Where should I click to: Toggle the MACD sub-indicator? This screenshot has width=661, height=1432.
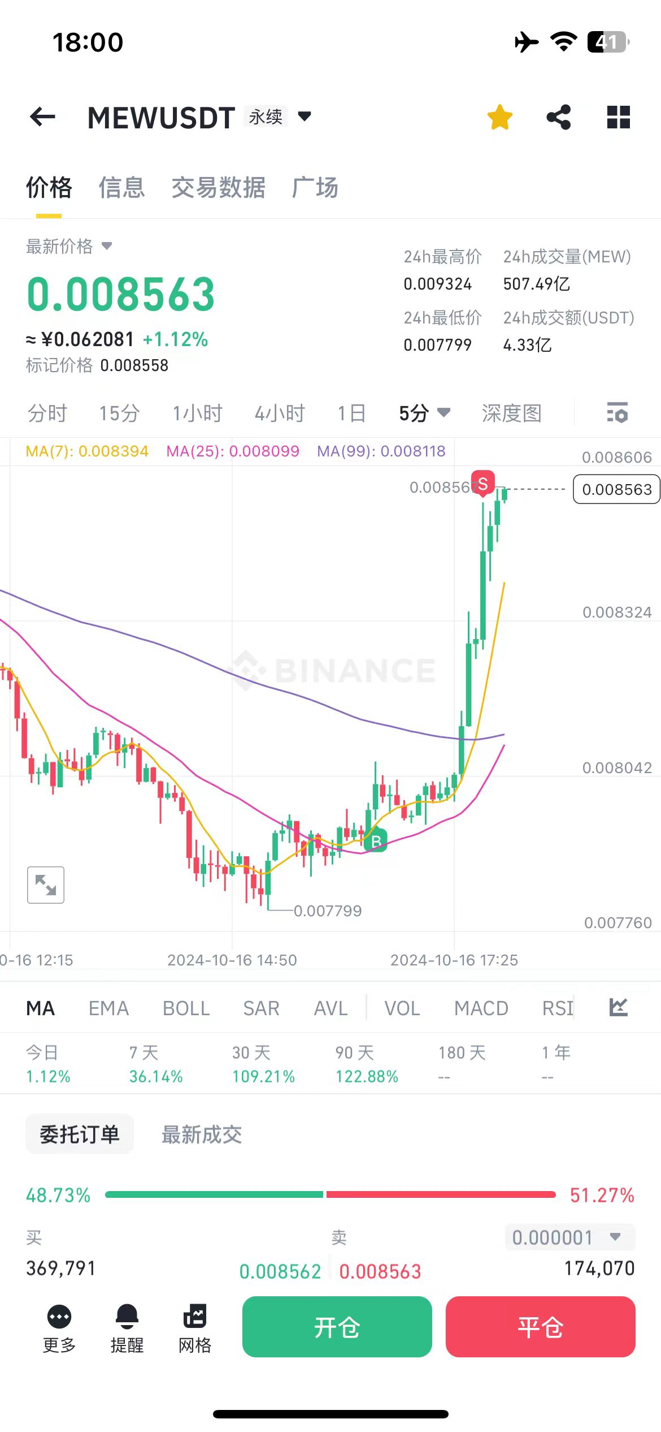[481, 1008]
